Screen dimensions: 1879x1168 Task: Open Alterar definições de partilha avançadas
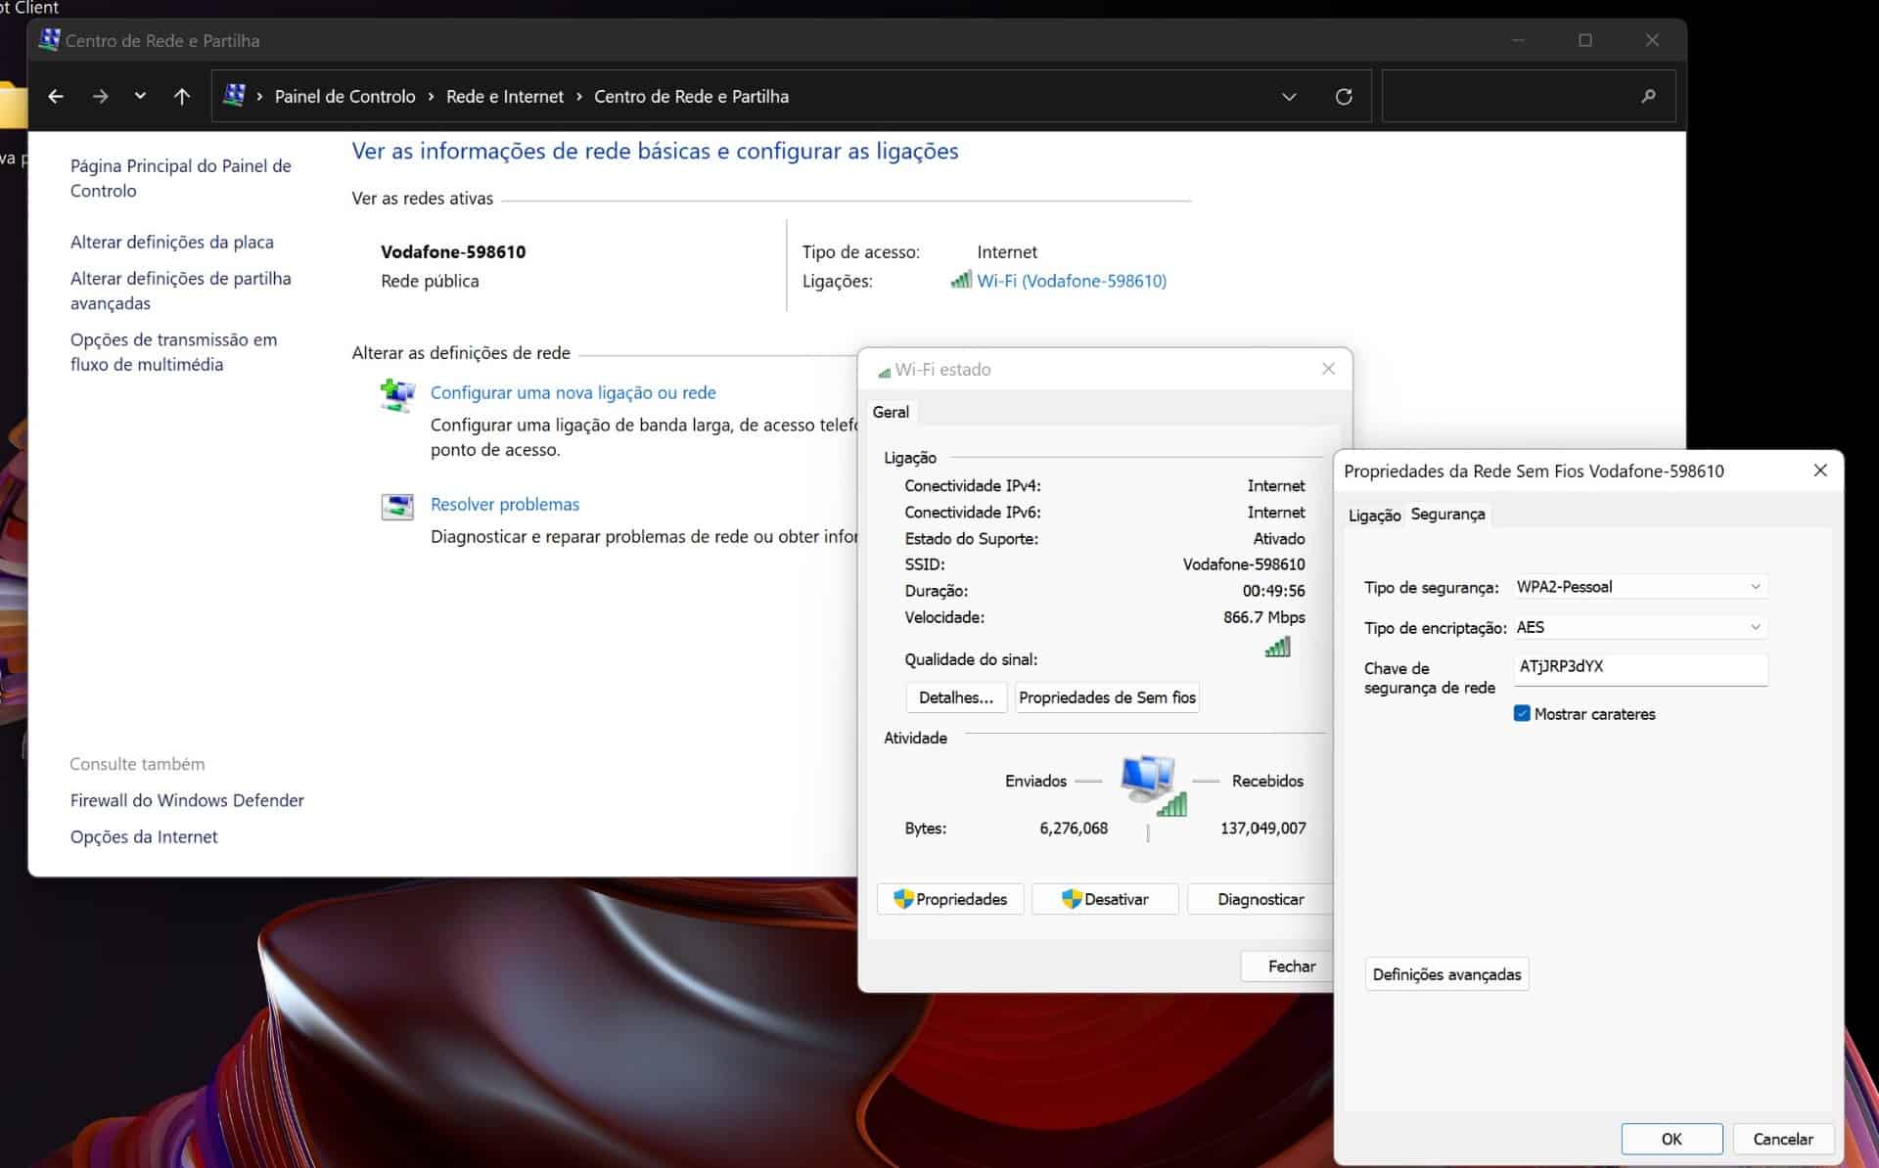(180, 291)
